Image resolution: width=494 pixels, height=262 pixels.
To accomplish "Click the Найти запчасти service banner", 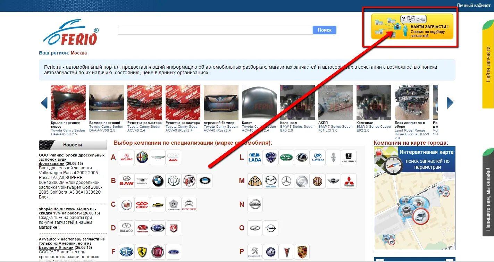I will (x=412, y=26).
